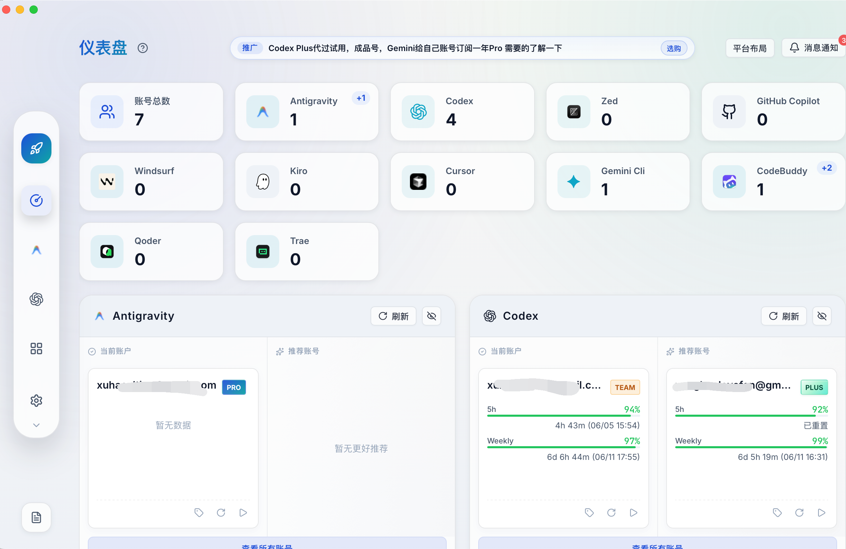Open 平台布局 layout button

750,48
